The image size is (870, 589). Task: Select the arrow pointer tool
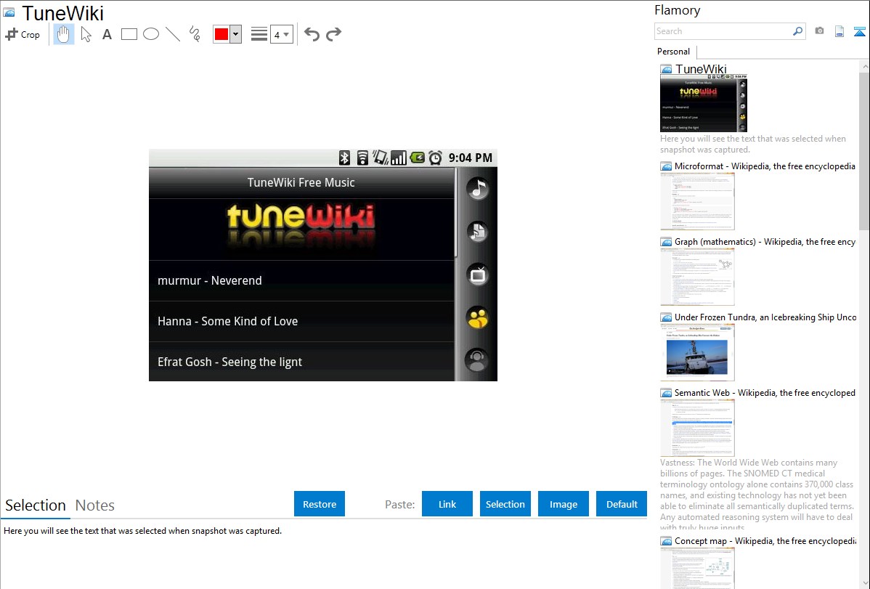[86, 34]
